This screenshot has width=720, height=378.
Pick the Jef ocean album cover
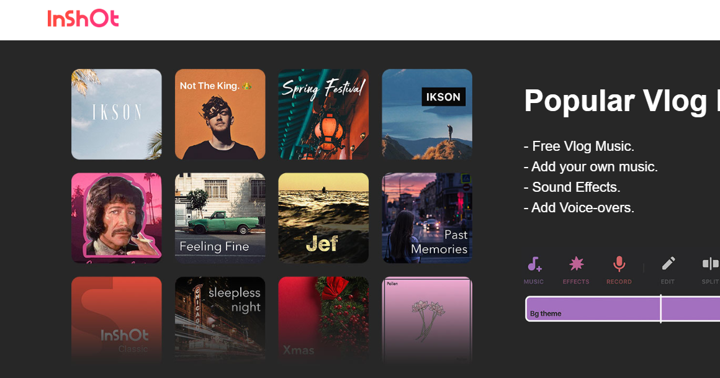[x=324, y=218]
